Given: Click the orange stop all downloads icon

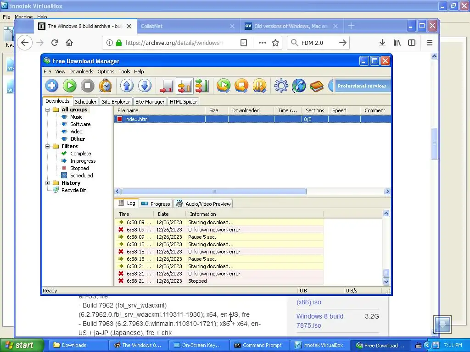Looking at the screenshot, I should 241,86.
